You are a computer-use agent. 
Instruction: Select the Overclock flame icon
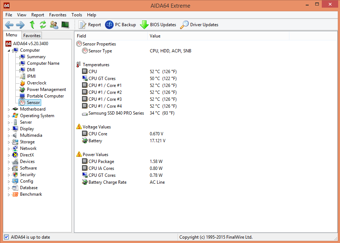[22, 83]
